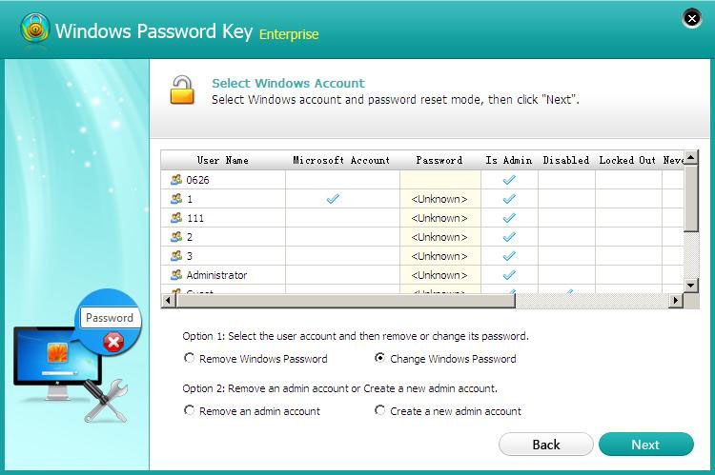Screen dimensions: 715x475
Task: Click the Microsoft Account checkmark for user 1
Action: pyautogui.click(x=333, y=199)
